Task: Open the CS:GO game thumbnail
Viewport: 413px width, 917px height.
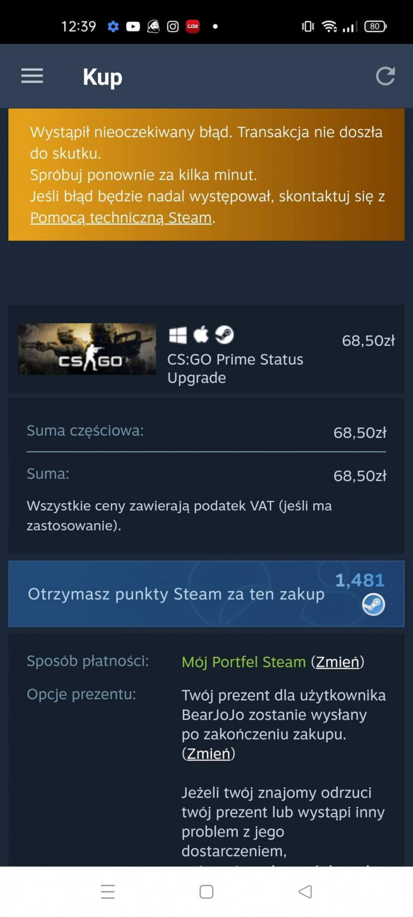Action: 87,349
